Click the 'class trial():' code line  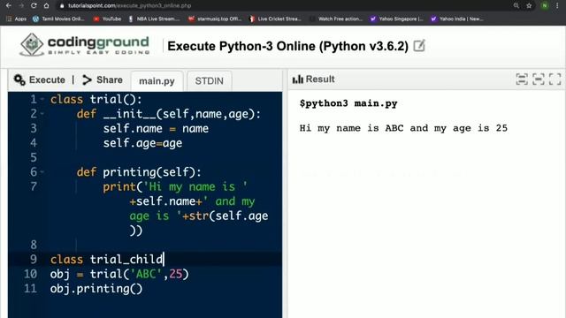96,99
